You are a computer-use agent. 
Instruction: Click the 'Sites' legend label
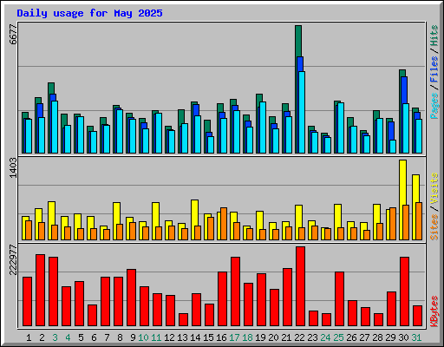434,227
